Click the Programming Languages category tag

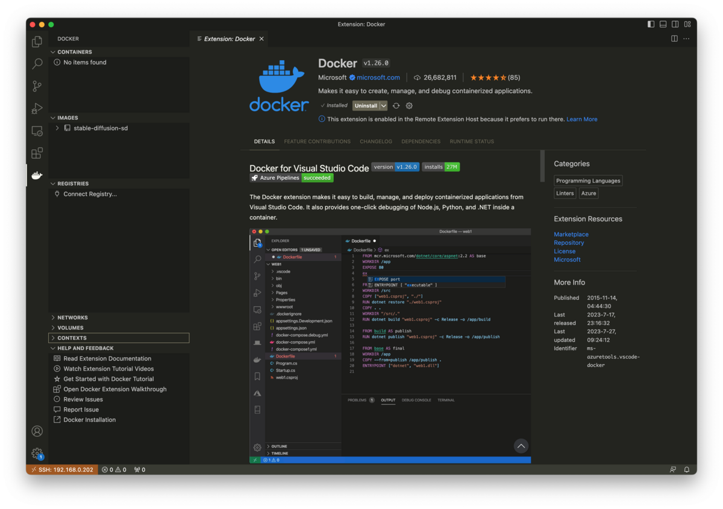point(588,180)
